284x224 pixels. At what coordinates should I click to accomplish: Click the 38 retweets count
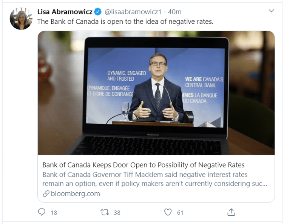click(x=117, y=213)
